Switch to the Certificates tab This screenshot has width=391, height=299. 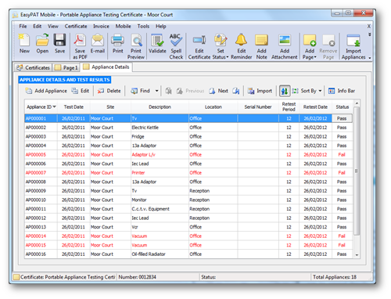pyautogui.click(x=33, y=68)
